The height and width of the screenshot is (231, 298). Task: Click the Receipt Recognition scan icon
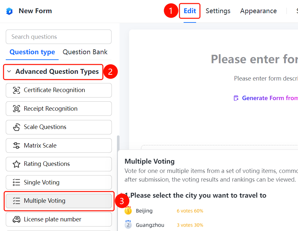(16, 109)
